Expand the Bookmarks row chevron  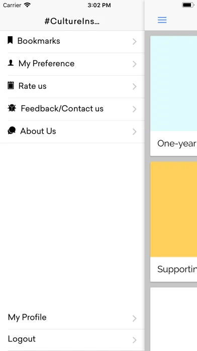pos(134,42)
